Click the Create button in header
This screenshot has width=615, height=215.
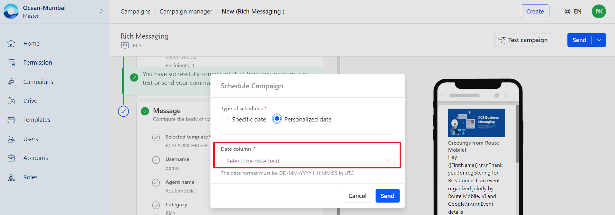pos(535,11)
